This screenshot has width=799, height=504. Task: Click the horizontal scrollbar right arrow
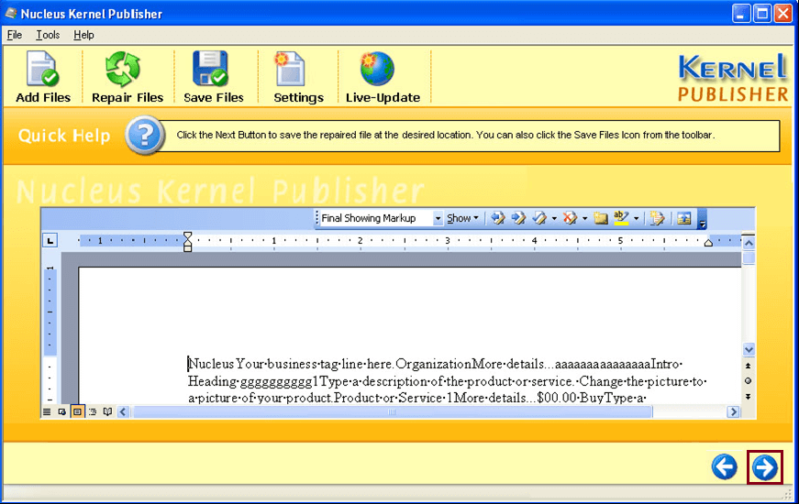click(733, 411)
